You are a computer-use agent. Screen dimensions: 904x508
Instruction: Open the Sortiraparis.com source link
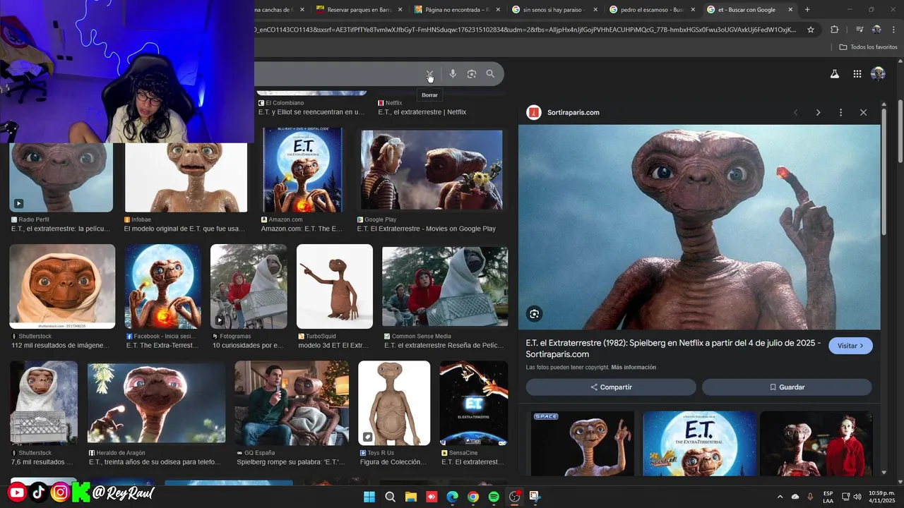573,112
